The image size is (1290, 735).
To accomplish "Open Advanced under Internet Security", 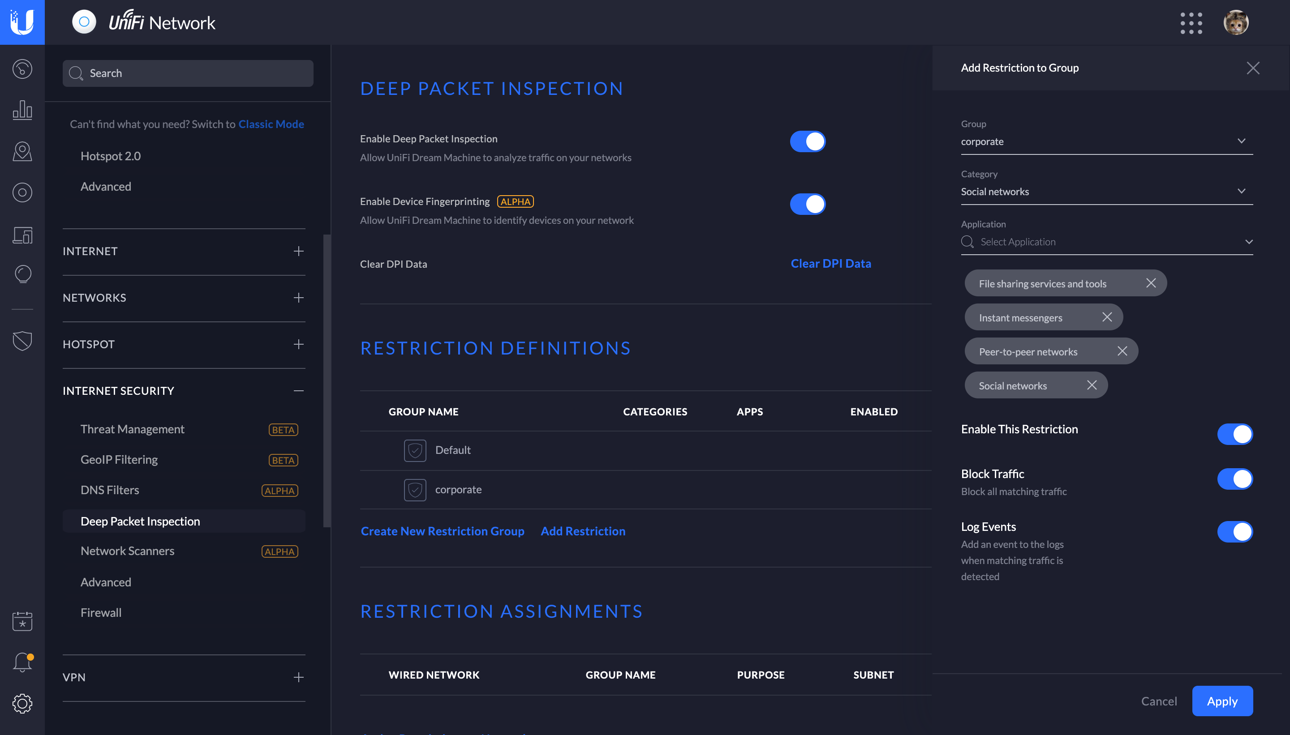I will (x=106, y=582).
